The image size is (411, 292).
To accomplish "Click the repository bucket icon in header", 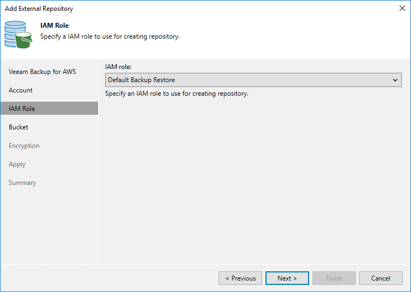I will point(18,34).
